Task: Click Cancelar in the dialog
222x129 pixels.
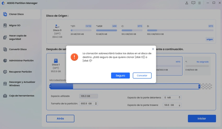Action: point(142,76)
